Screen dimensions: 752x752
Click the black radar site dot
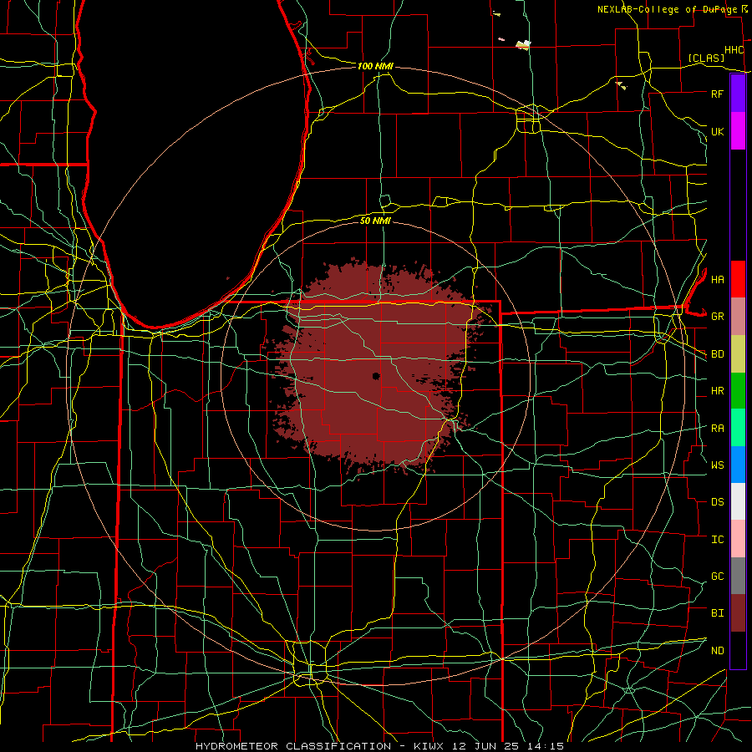coord(376,376)
